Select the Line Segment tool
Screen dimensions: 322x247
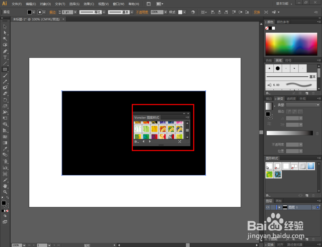pos(5,63)
